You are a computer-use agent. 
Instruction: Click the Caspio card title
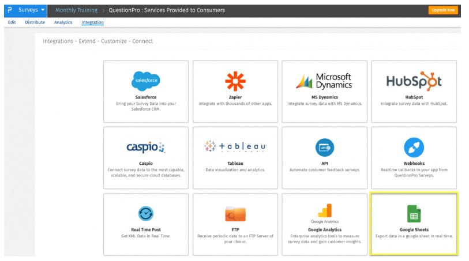point(146,164)
